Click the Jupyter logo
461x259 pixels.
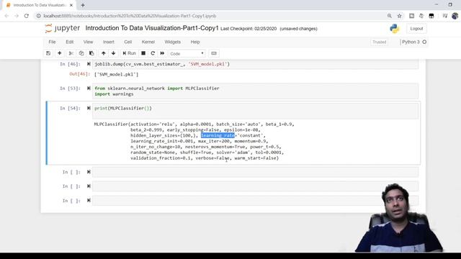[63, 28]
